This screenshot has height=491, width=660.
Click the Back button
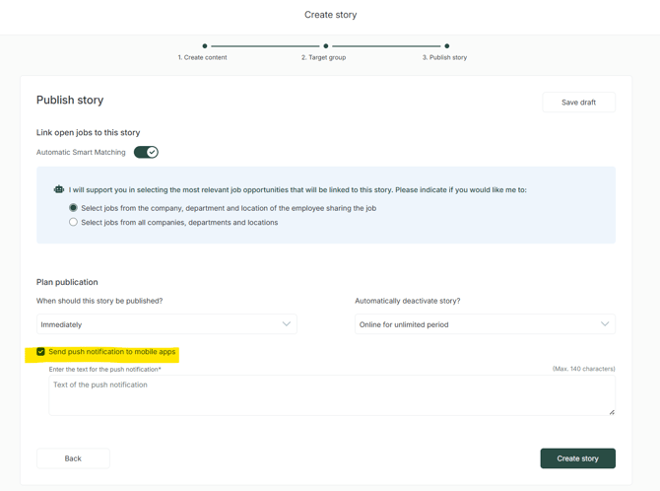(73, 458)
